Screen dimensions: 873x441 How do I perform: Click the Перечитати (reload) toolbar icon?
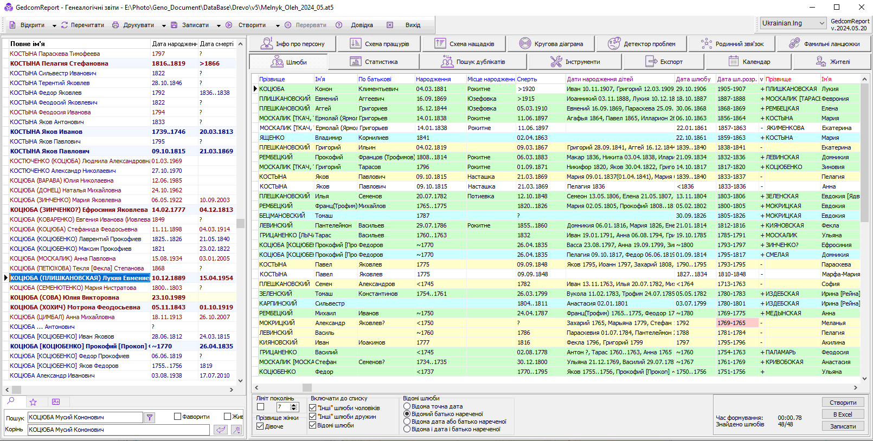pyautogui.click(x=65, y=25)
